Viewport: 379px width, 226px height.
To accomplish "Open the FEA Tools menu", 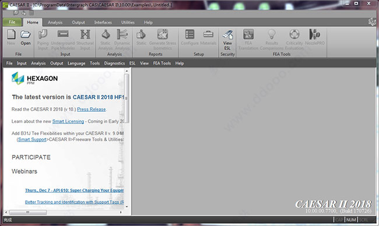I will pyautogui.click(x=162, y=63).
